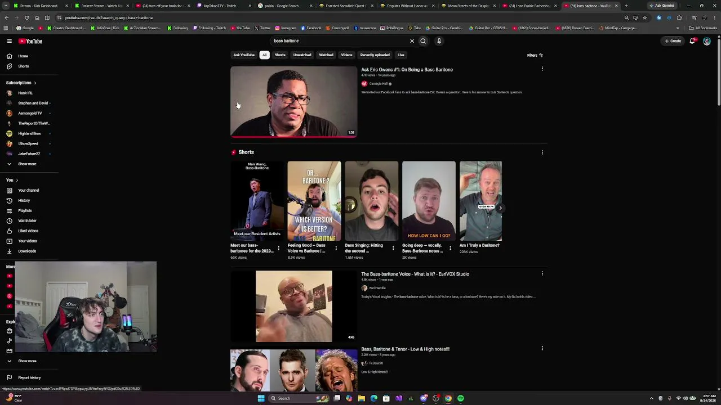Expand the You section chevron
Screen dimensions: 721x405
coord(17,180)
